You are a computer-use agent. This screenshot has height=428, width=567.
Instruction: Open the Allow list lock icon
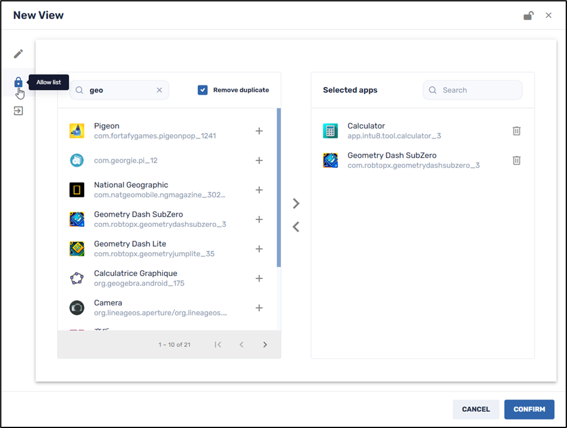tap(18, 82)
